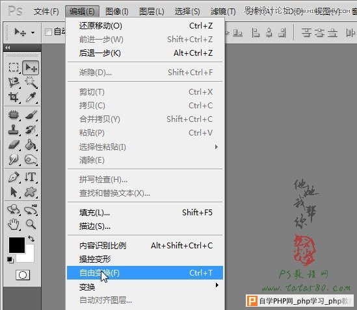Select the Healing Brush tool
Viewport: 357px width, 310px height.
coord(14,115)
